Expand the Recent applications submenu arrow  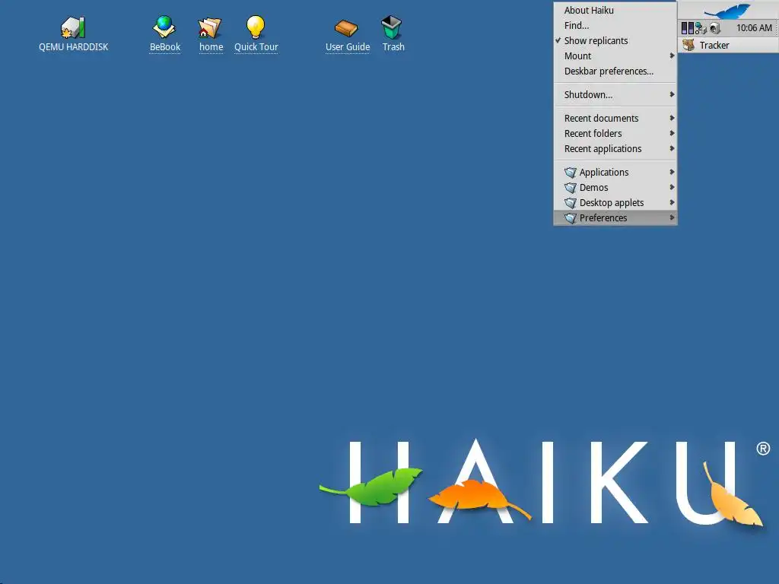[672, 148]
